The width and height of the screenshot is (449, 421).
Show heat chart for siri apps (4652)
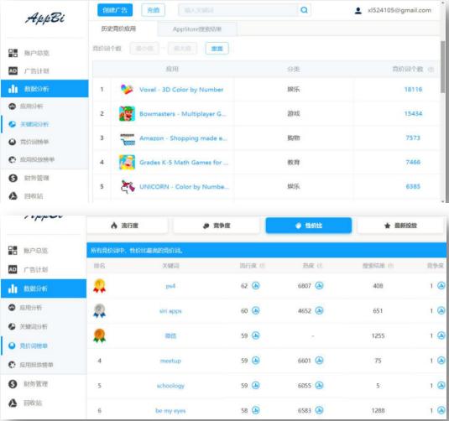pyautogui.click(x=319, y=310)
